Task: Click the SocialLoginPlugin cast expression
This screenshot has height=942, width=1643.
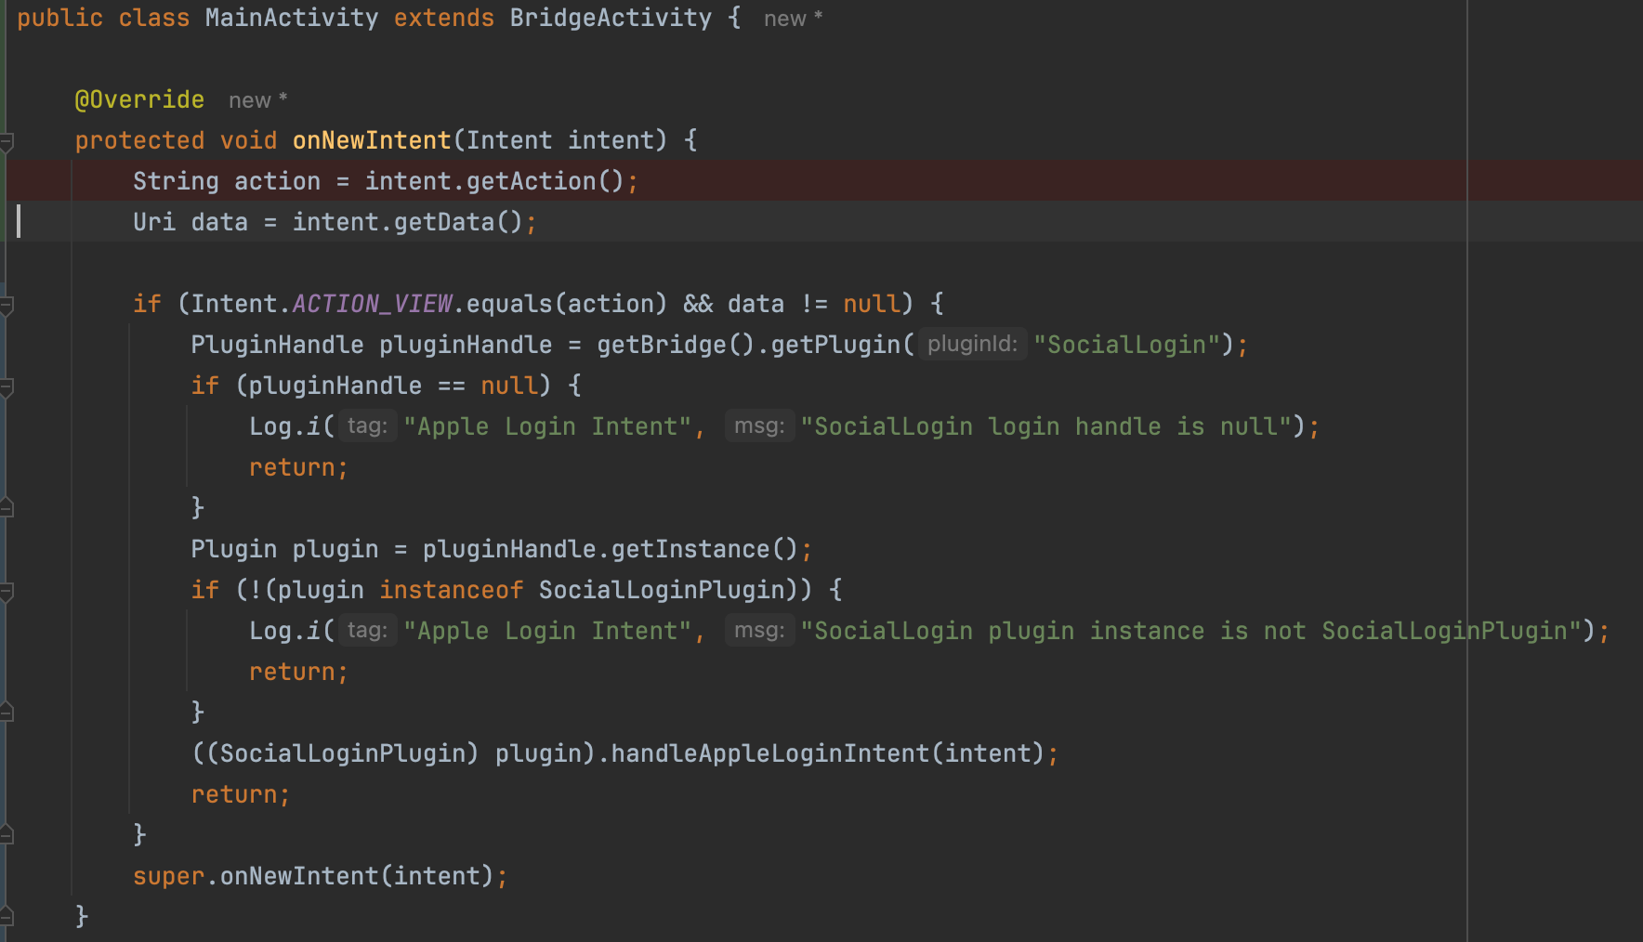Action: tap(335, 752)
